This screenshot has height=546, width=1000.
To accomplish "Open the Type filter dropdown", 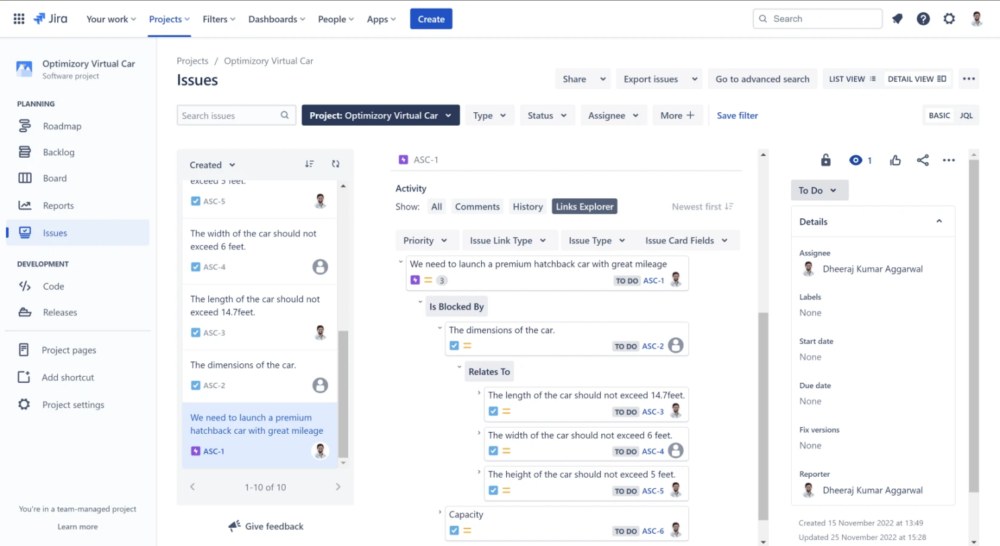I will (x=489, y=116).
